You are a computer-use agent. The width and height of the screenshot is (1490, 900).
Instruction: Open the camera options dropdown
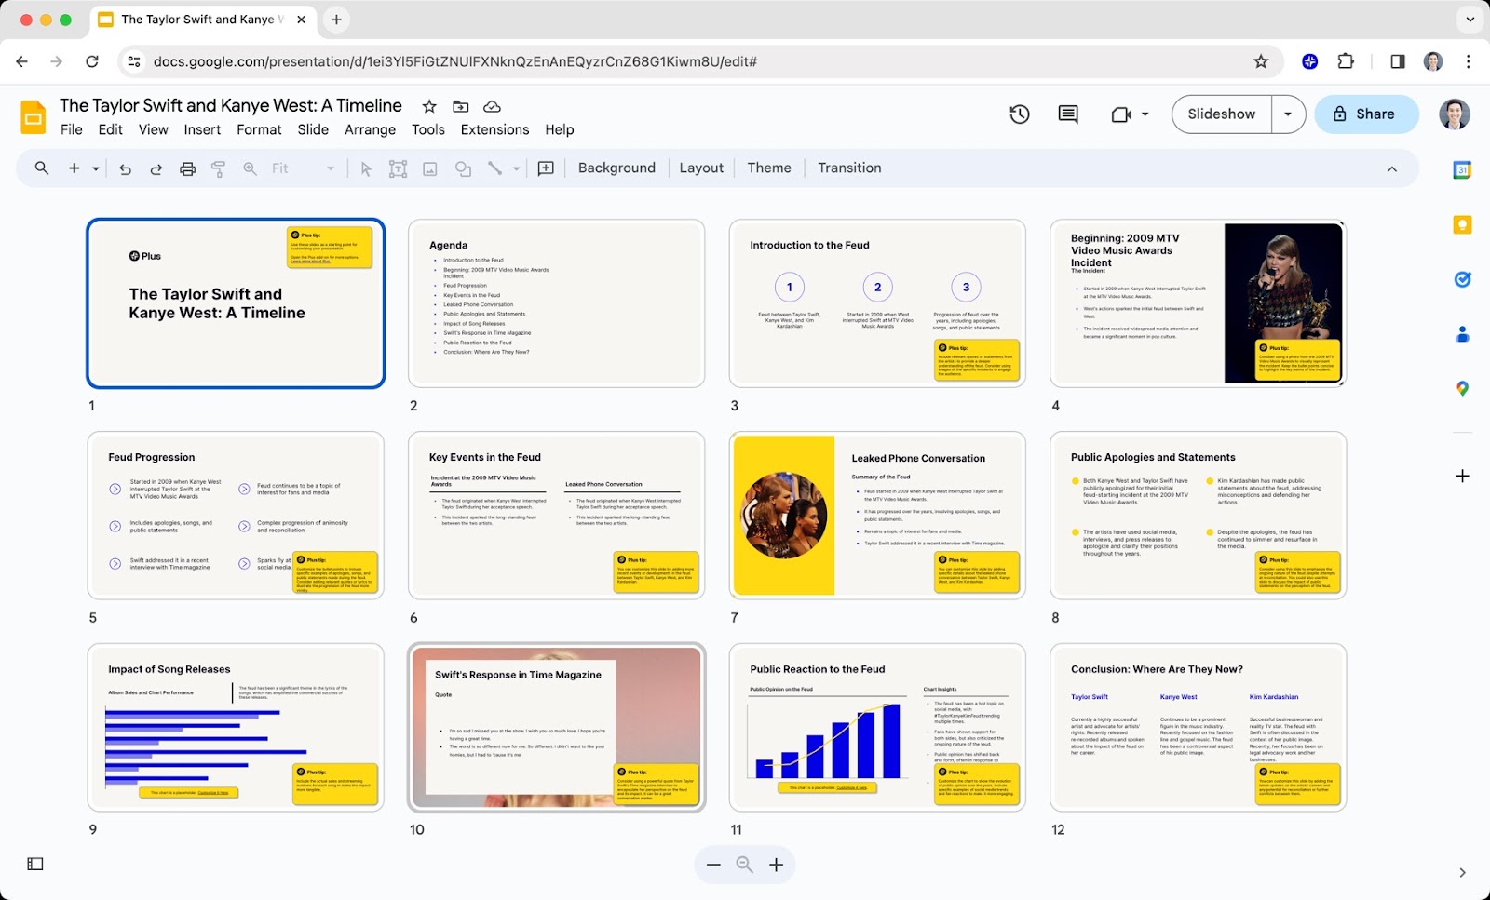1145,114
